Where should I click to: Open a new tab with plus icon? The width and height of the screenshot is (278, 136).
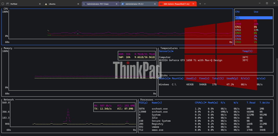[200, 4]
